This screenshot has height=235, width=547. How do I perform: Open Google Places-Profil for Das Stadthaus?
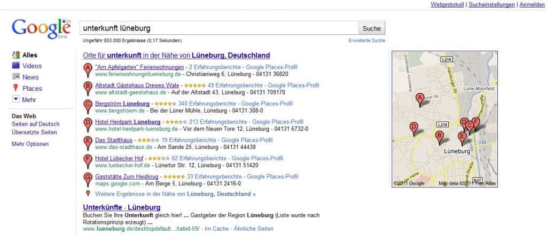pos(247,140)
